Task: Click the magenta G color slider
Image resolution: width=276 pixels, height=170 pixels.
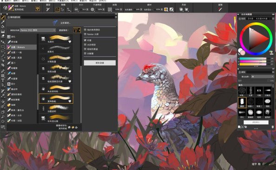Action: tap(253, 61)
